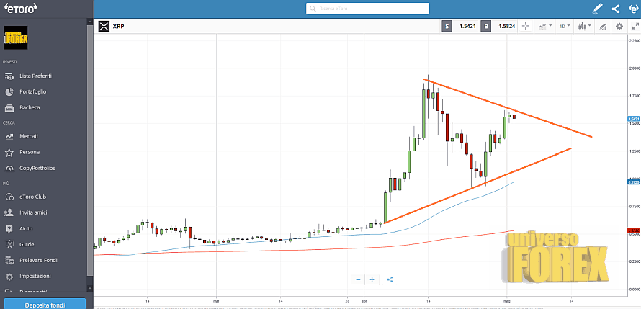Image resolution: width=641 pixels, height=309 pixels.
Task: Open the drawing tools icon beside the gear
Action: [603, 26]
